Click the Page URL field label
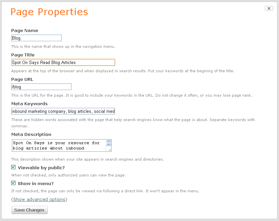Viewport: 279px width, 221px height. tap(22, 79)
